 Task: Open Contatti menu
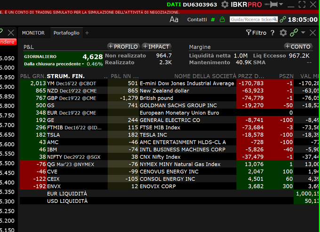tap(197, 20)
